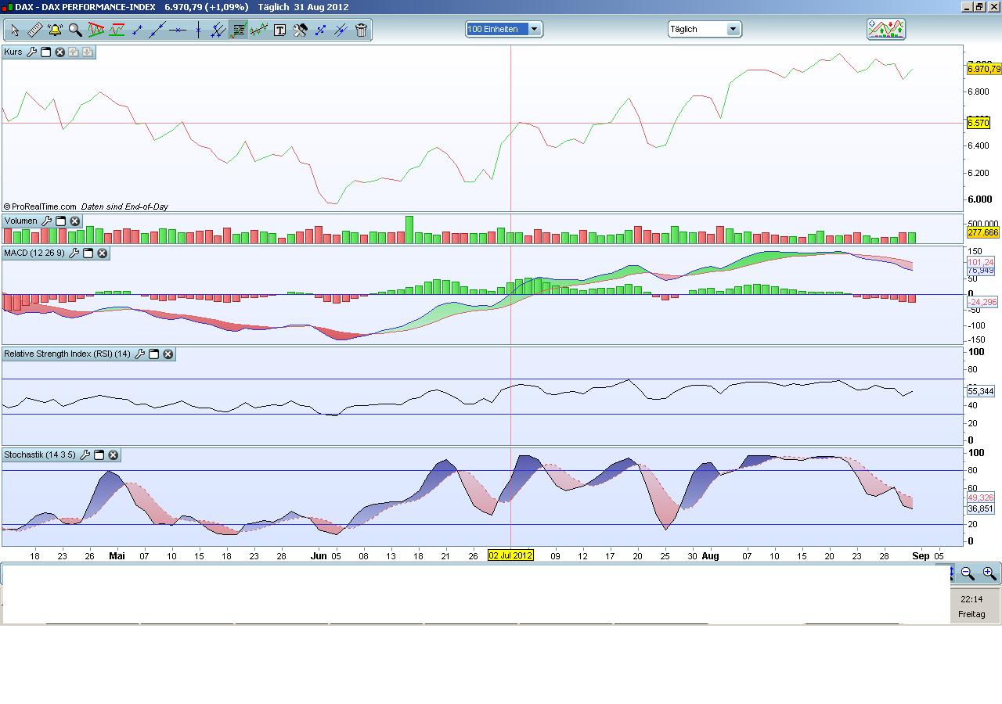Click the 36,851 stochastic value label
Image resolution: width=1002 pixels, height=704 pixels.
[x=981, y=508]
